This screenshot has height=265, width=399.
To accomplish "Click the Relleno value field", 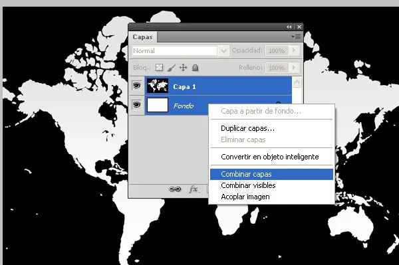I will click(x=277, y=68).
